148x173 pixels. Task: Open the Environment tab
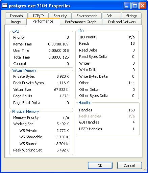pos(87,16)
